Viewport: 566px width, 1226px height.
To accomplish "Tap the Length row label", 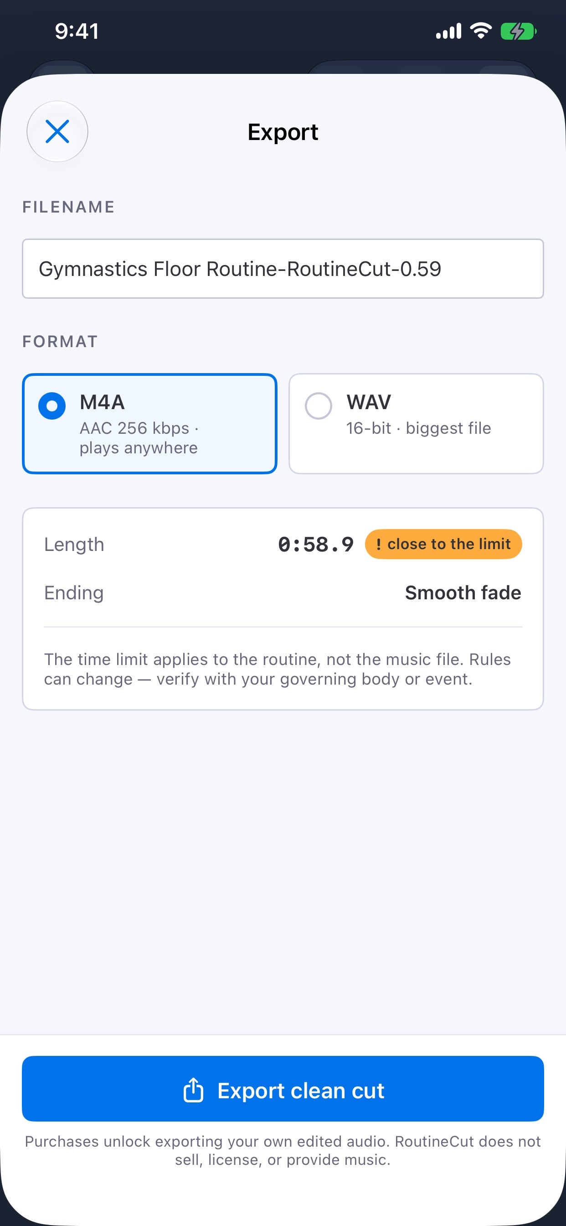I will (x=74, y=545).
